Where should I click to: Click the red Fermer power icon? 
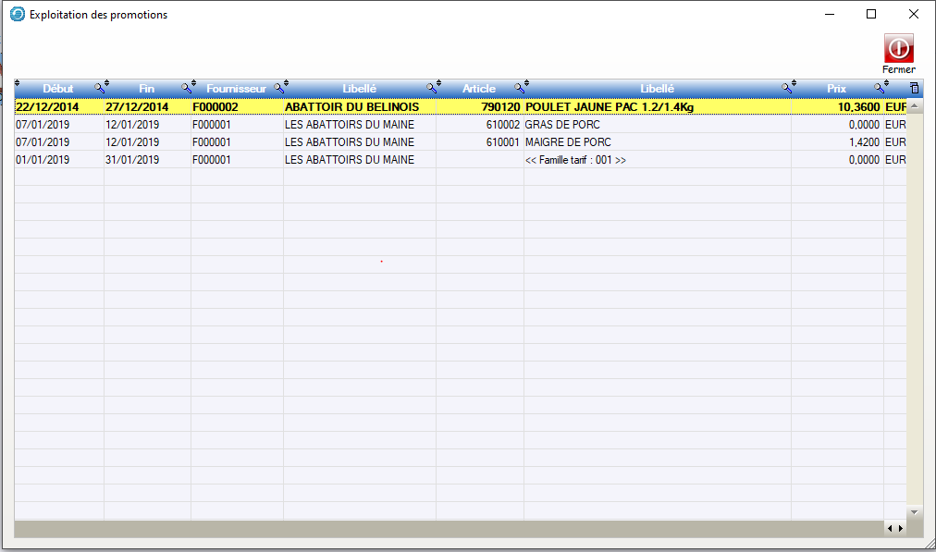pyautogui.click(x=898, y=48)
